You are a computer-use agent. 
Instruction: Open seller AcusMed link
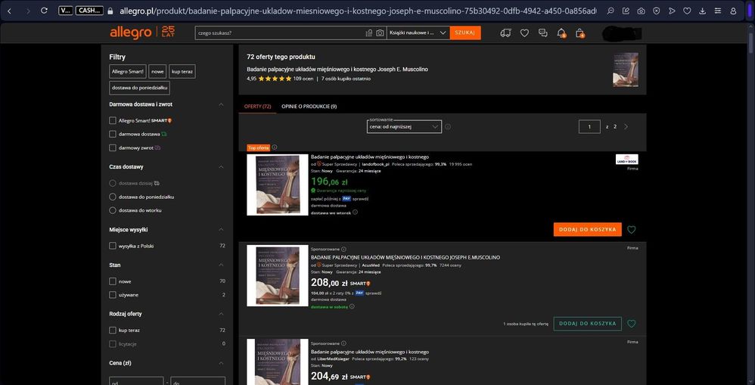pos(370,265)
